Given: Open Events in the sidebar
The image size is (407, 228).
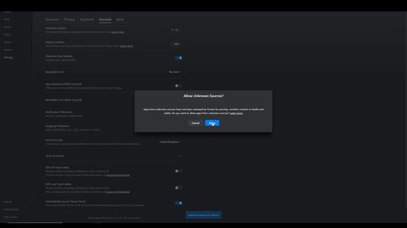Looking at the screenshot, I should (x=7, y=42).
